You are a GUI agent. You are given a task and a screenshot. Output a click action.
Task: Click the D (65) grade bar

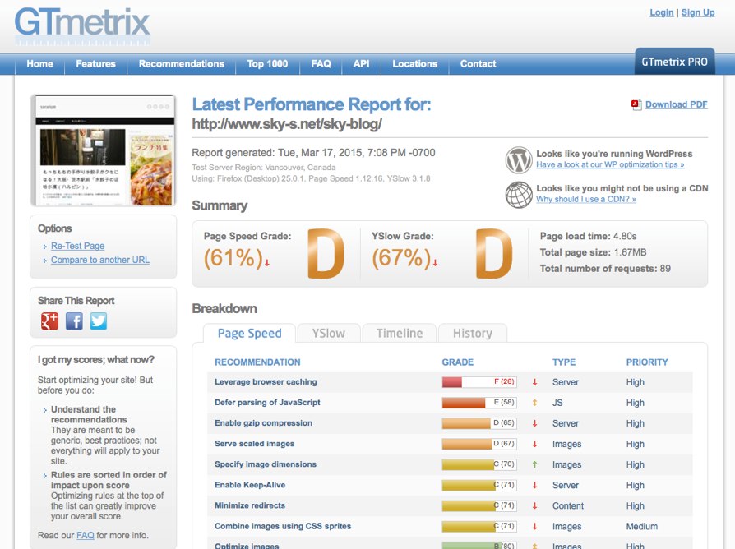pos(479,423)
